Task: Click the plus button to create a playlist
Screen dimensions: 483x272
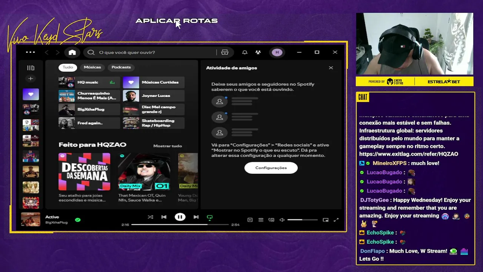Action: click(31, 79)
